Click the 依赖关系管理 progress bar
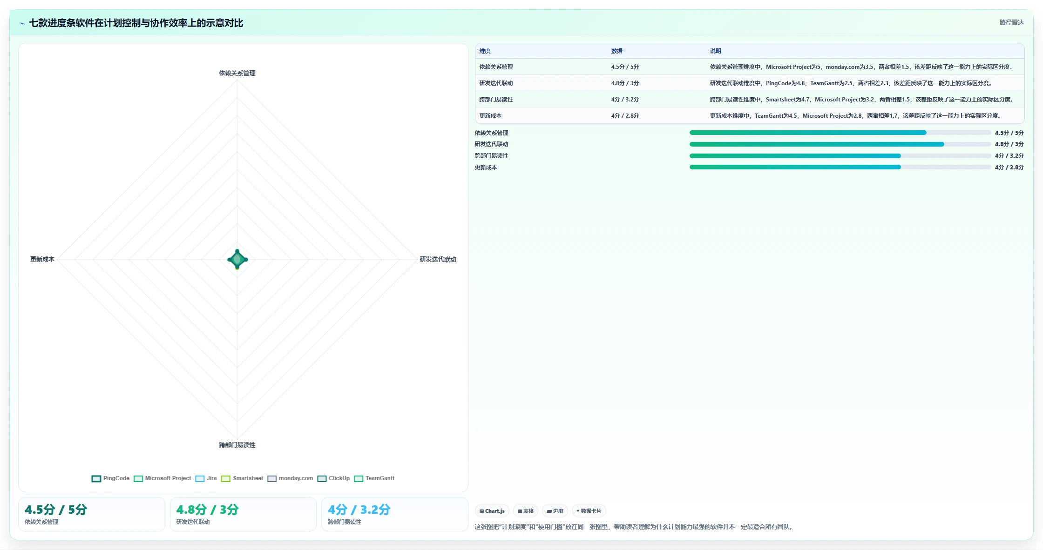This screenshot has height=550, width=1043. 840,133
